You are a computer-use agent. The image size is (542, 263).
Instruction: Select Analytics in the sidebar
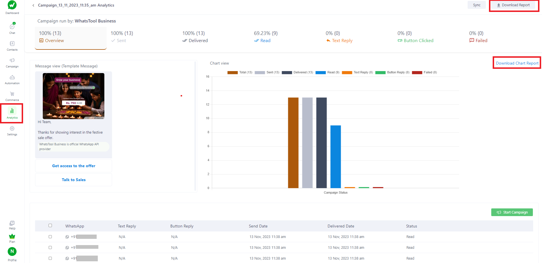tap(12, 113)
